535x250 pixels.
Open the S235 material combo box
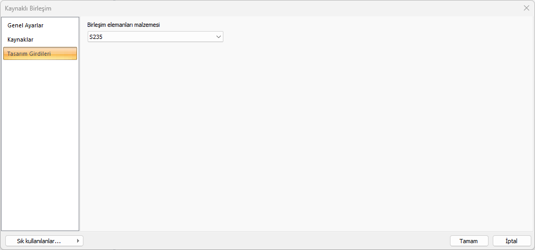point(155,37)
